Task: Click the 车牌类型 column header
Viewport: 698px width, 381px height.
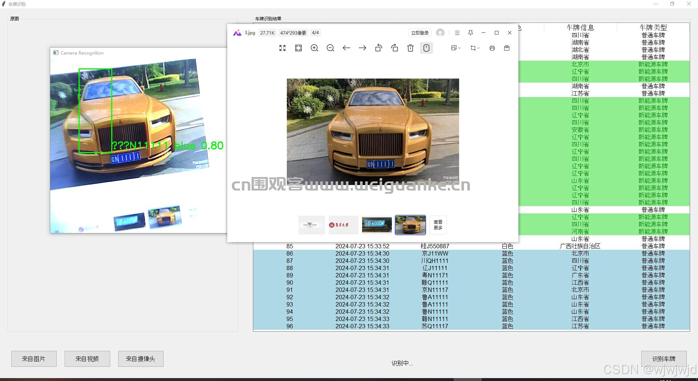Action: coord(653,27)
